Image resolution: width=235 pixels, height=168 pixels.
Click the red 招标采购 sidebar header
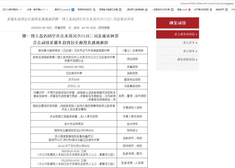(x=177, y=23)
